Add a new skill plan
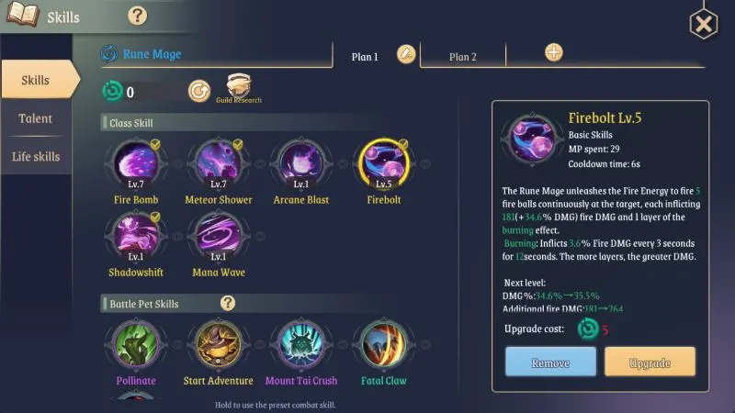 pyautogui.click(x=554, y=52)
